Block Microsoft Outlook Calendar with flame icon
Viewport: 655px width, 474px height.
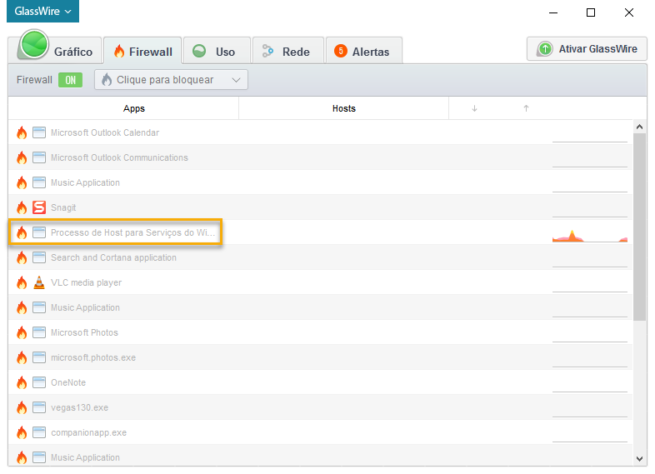click(x=22, y=132)
